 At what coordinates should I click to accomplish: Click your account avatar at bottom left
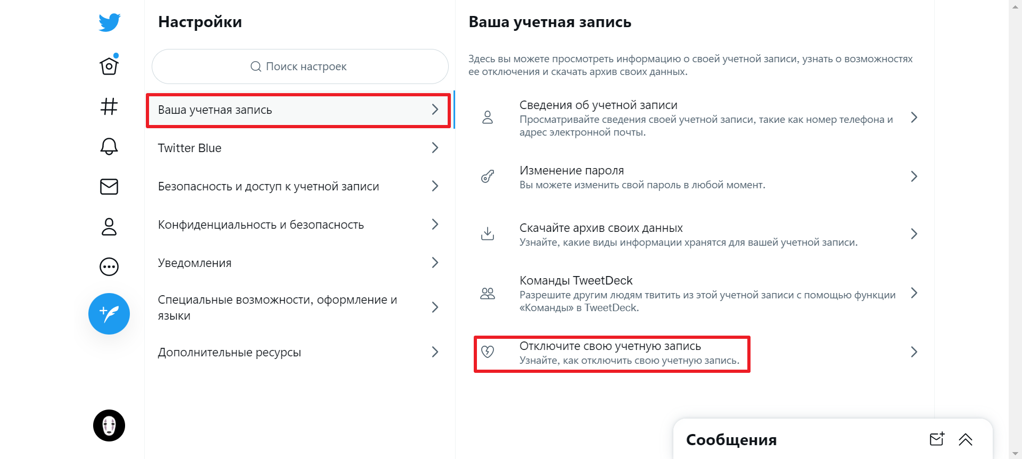[x=109, y=425]
